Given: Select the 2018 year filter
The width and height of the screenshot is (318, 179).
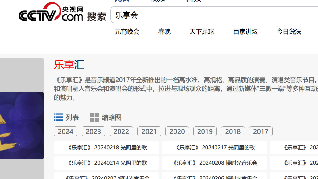Looking at the screenshot, I should pos(233,131).
